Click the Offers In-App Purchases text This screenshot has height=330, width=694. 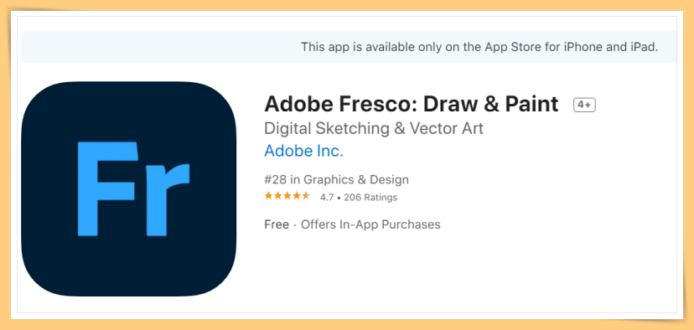pyautogui.click(x=370, y=224)
